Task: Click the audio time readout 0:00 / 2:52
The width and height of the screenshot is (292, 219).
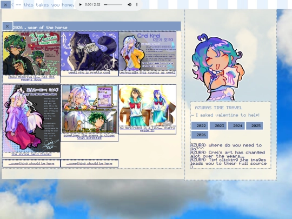Action: tap(92, 4)
